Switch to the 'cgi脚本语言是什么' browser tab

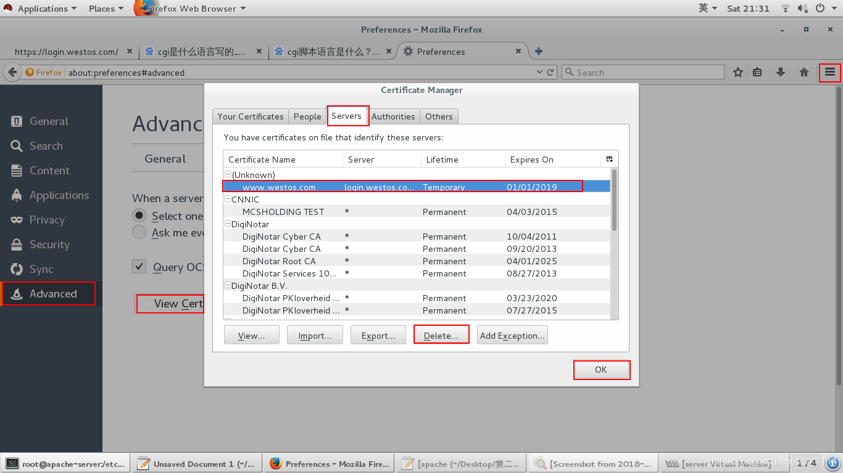333,52
